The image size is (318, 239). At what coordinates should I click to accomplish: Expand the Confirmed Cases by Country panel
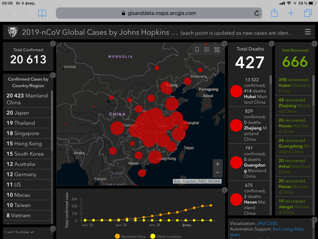point(53,75)
